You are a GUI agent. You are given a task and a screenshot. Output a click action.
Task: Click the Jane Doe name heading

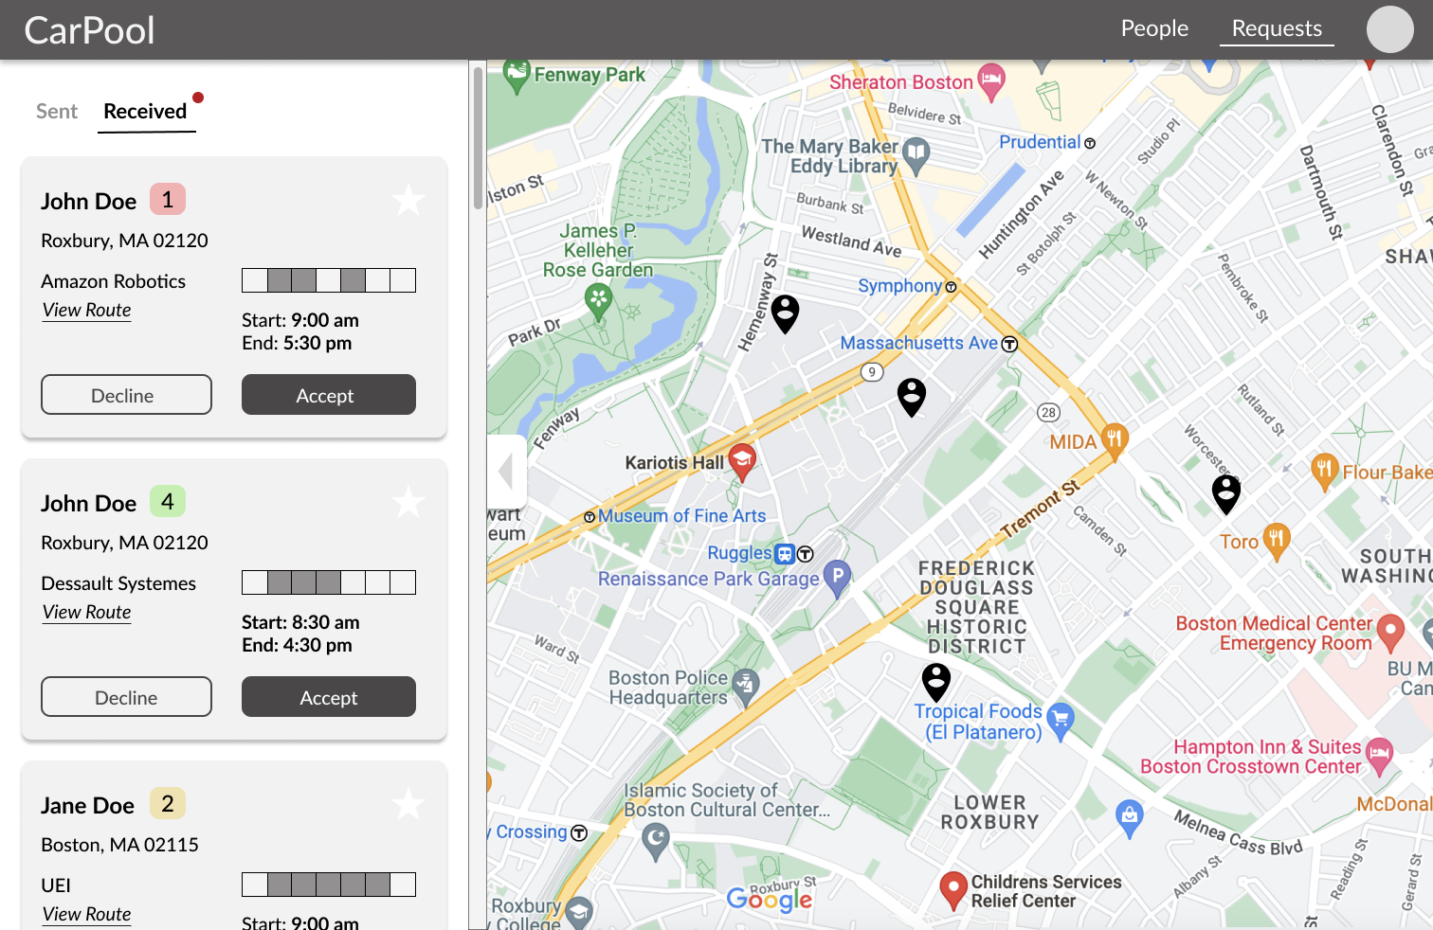click(87, 805)
